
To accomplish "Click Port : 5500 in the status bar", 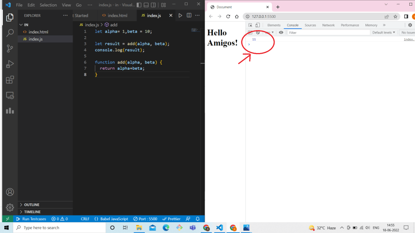I will [145, 219].
